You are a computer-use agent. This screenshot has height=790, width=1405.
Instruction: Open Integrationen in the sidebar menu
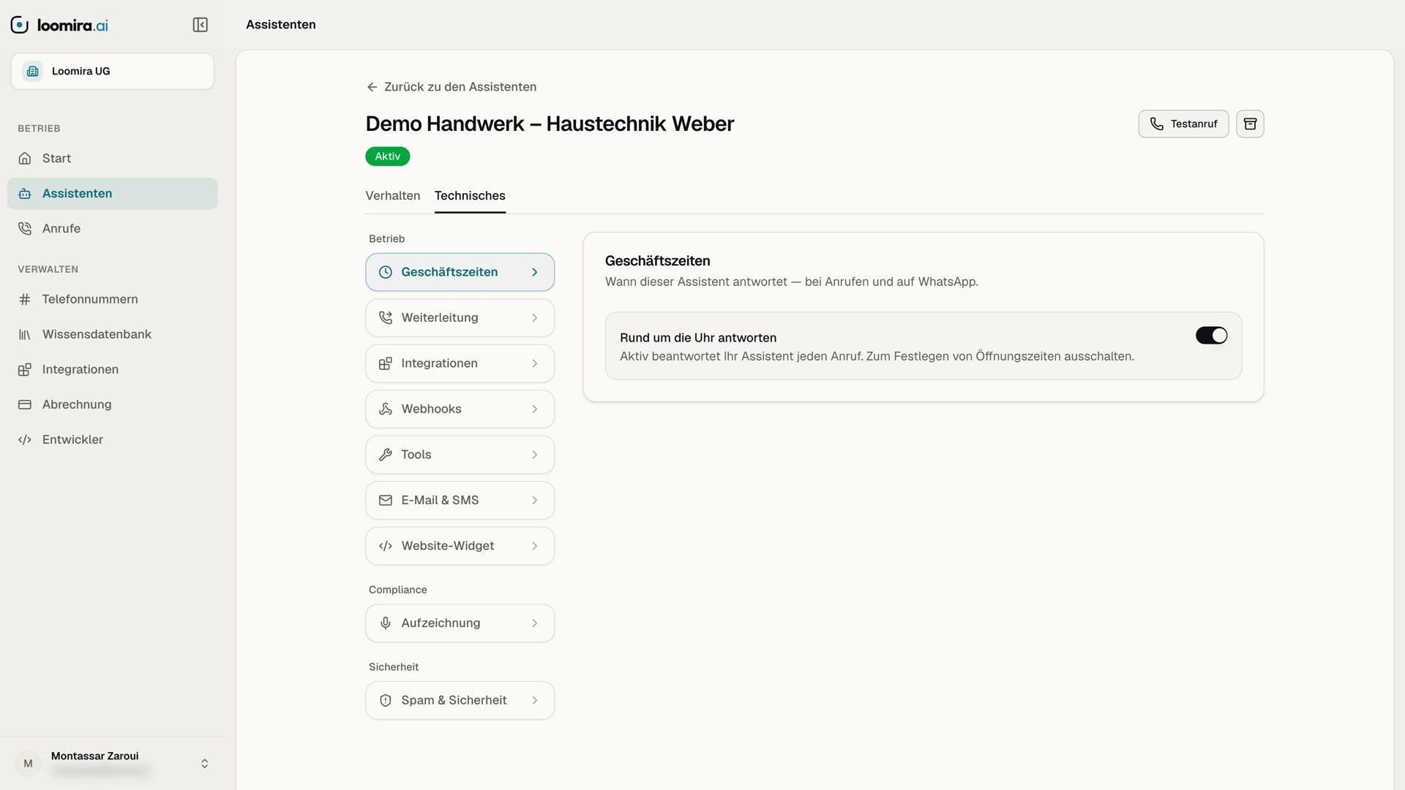(x=113, y=369)
